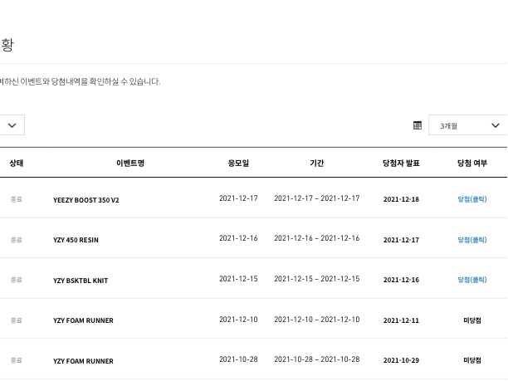
Task: Click announcement date 2021-12-17 in YZY 450 RESIN row
Action: [401, 240]
